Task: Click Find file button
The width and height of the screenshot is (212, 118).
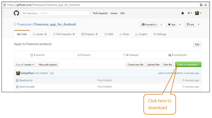Action: click(x=168, y=64)
